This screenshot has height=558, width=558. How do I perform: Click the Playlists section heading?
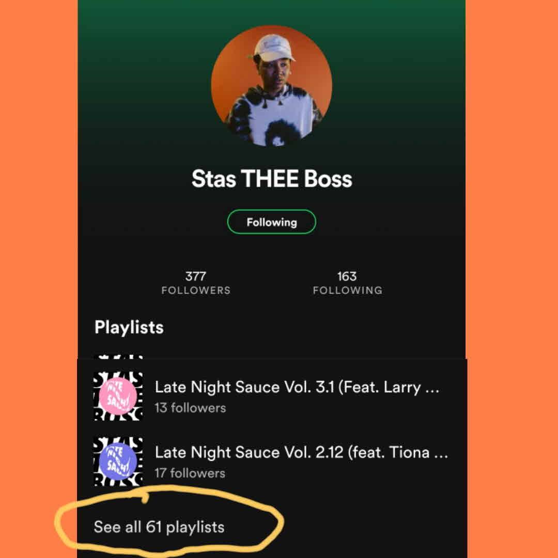[x=129, y=328]
